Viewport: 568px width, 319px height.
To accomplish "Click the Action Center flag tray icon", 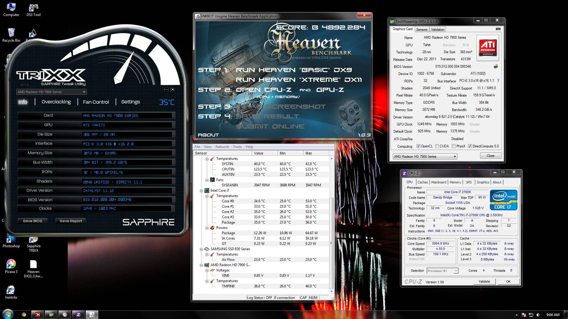I will coord(524,315).
